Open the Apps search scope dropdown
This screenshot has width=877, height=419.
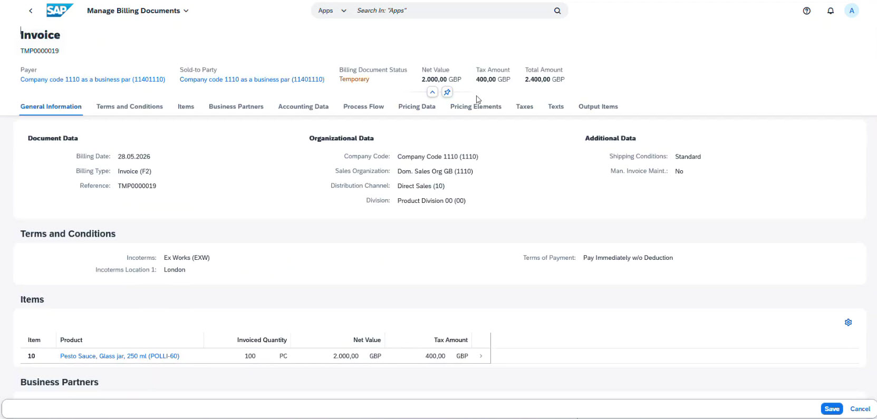point(332,11)
